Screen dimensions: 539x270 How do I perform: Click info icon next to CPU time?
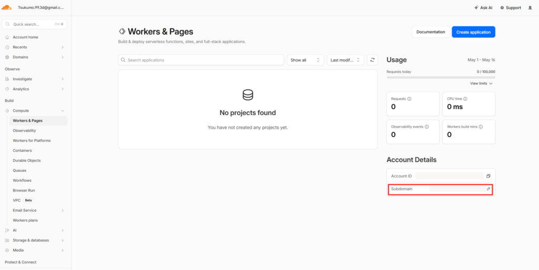point(465,99)
